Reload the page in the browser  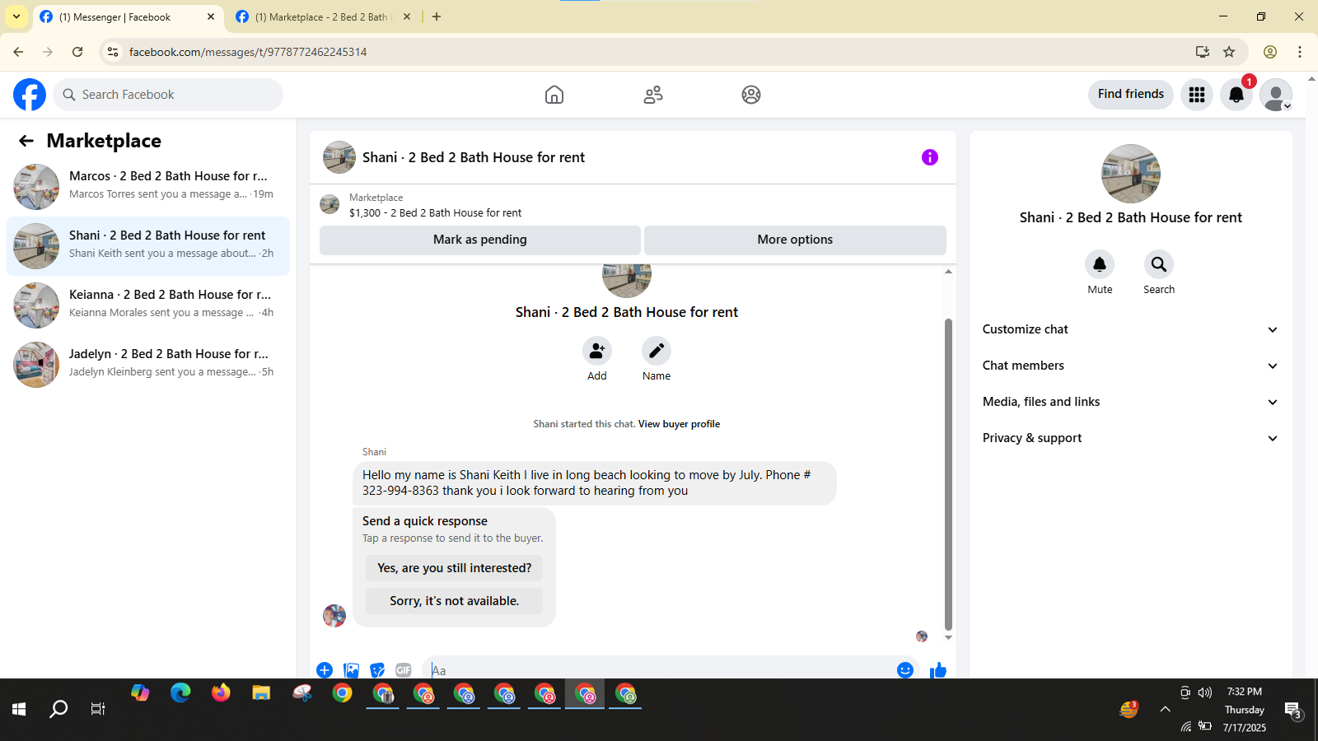tap(77, 52)
